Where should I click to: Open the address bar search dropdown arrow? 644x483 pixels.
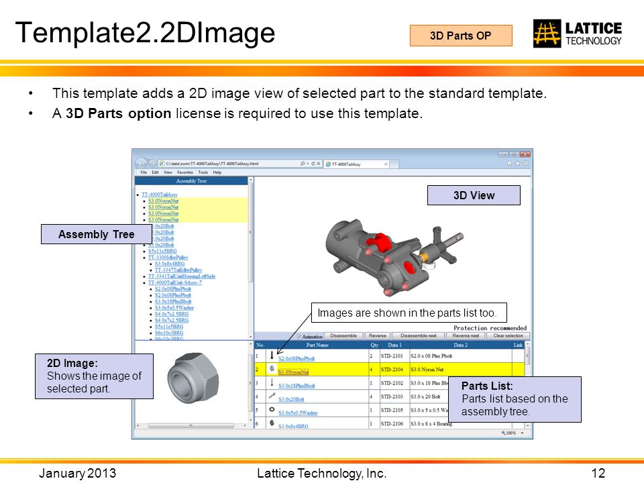pyautogui.click(x=308, y=164)
